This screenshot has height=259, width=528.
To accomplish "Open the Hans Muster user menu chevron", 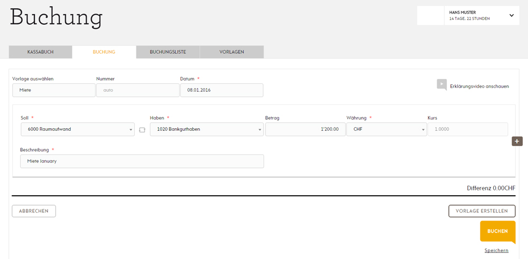I will tap(512, 15).
